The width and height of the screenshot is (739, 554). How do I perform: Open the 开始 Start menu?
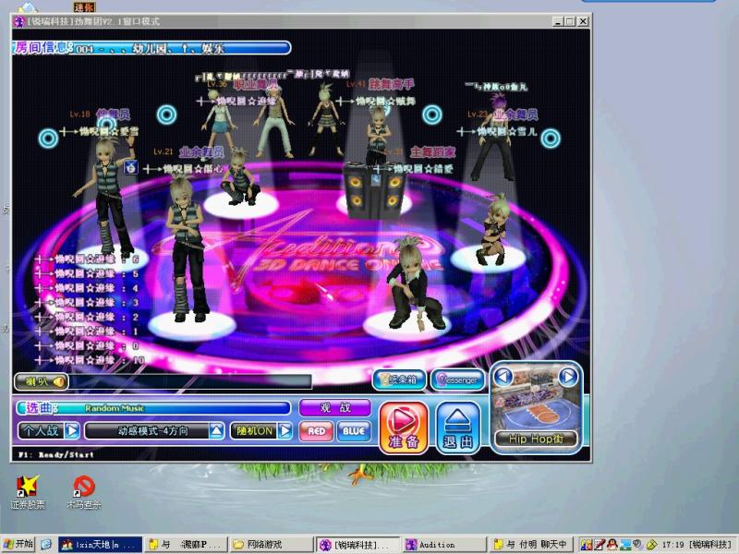18,545
